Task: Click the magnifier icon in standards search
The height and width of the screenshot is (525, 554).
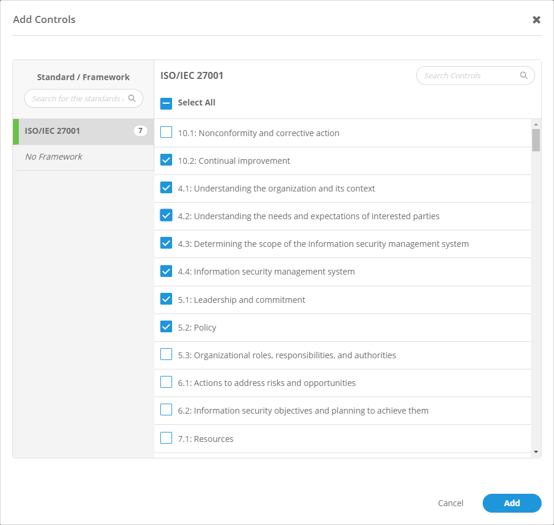Action: click(132, 98)
